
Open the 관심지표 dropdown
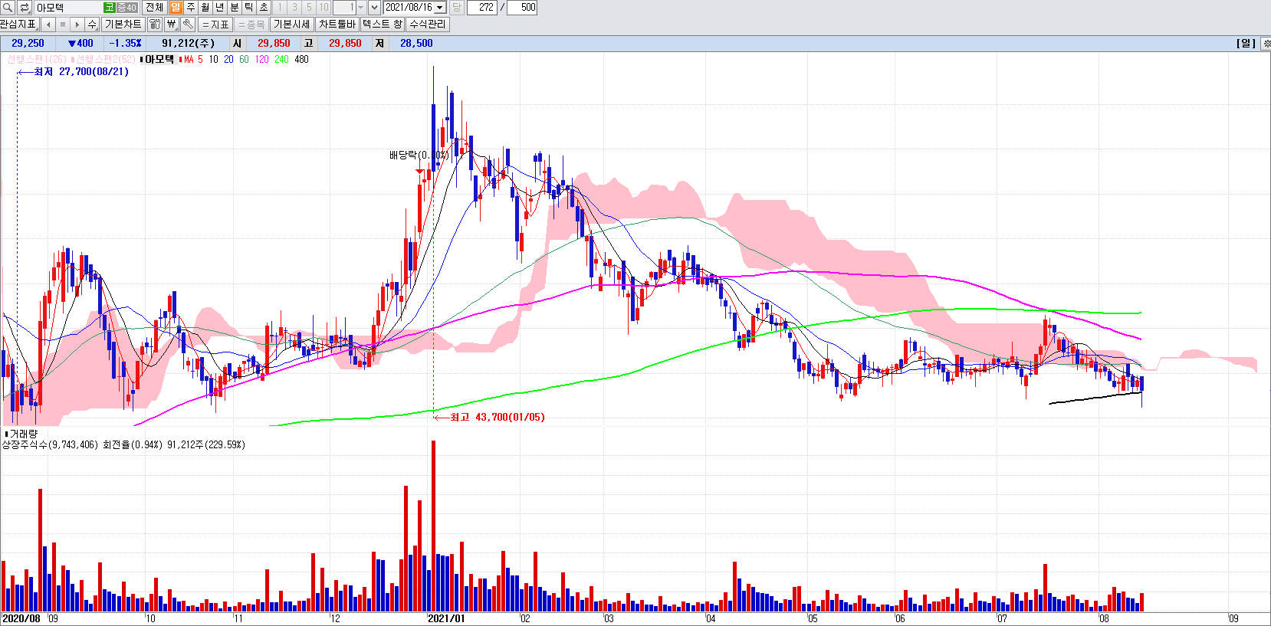18,25
